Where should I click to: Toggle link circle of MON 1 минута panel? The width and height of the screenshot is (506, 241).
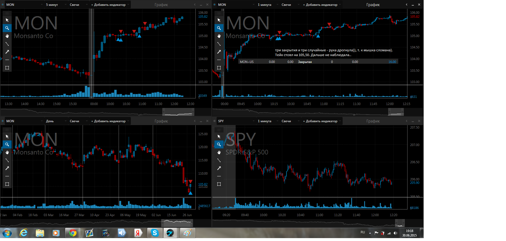coord(214,4)
